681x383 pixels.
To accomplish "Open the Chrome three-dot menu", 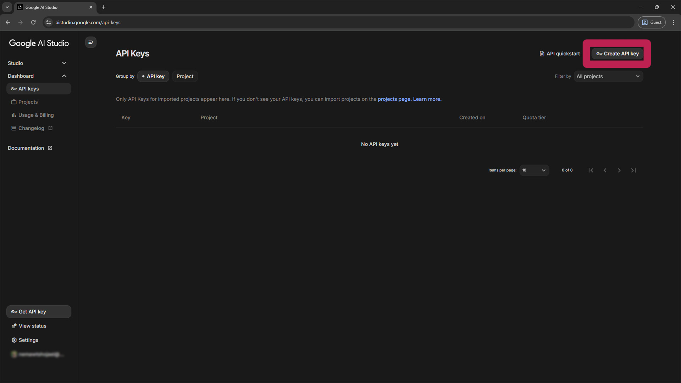I will 674,22.
